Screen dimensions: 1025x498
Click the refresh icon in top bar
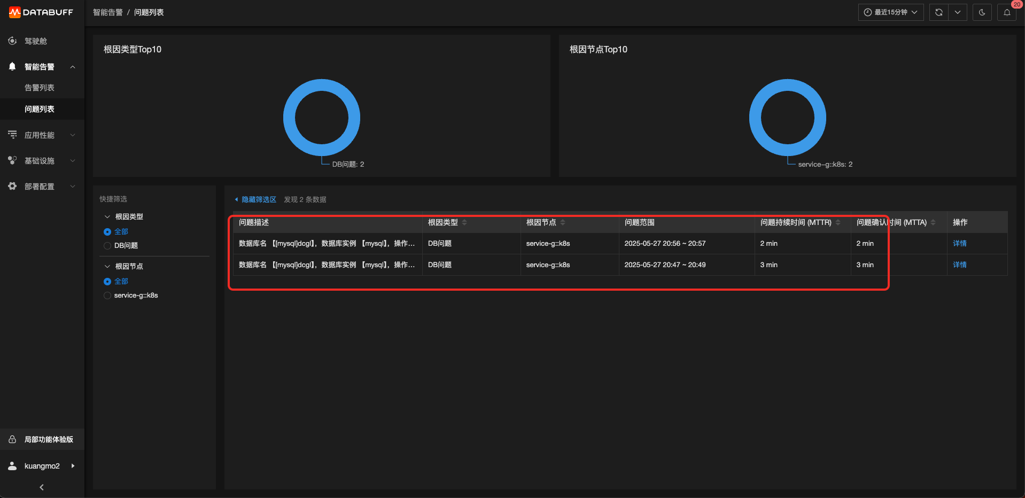pos(939,12)
